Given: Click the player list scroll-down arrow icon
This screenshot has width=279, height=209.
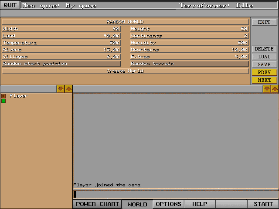Looking at the screenshot, I should coord(61,89).
